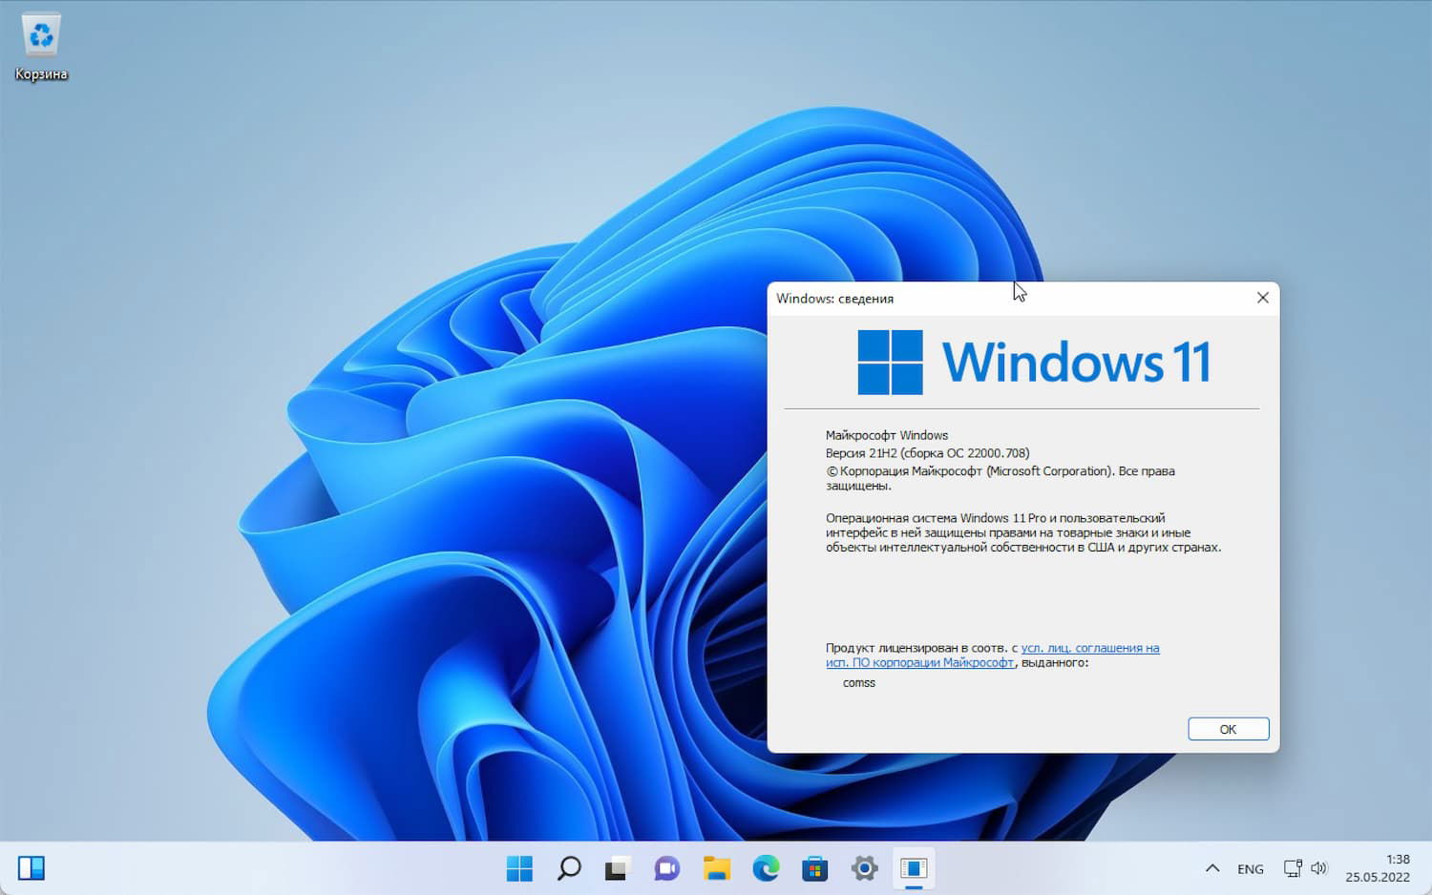Open network settings from the system tray
Viewport: 1432px width, 895px height.
click(1293, 868)
